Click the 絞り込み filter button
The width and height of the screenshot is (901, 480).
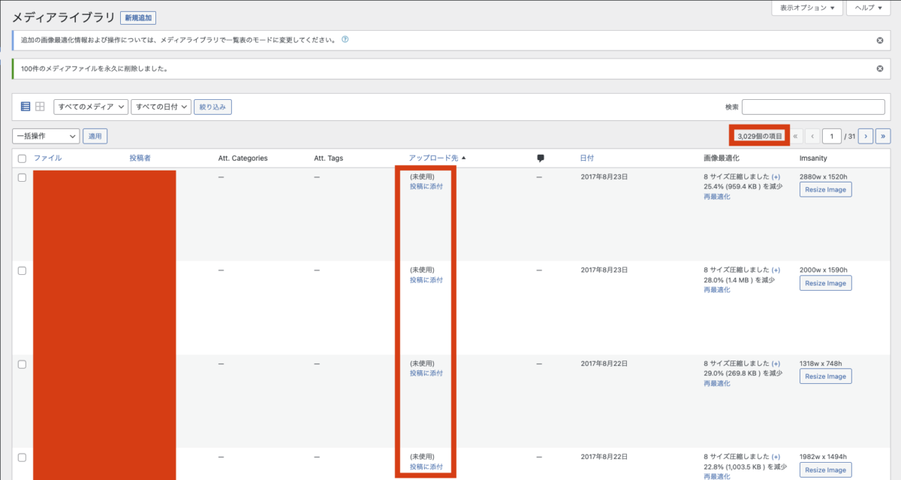click(213, 107)
